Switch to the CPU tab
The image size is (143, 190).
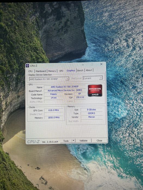coord(31,71)
